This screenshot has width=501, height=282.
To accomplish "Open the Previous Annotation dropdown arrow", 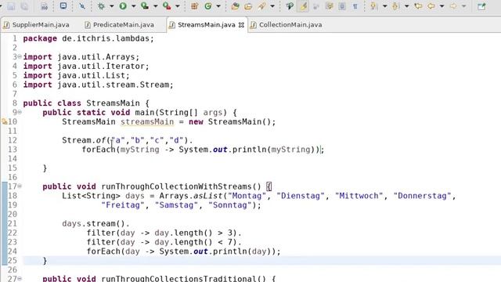I will coord(407,6).
